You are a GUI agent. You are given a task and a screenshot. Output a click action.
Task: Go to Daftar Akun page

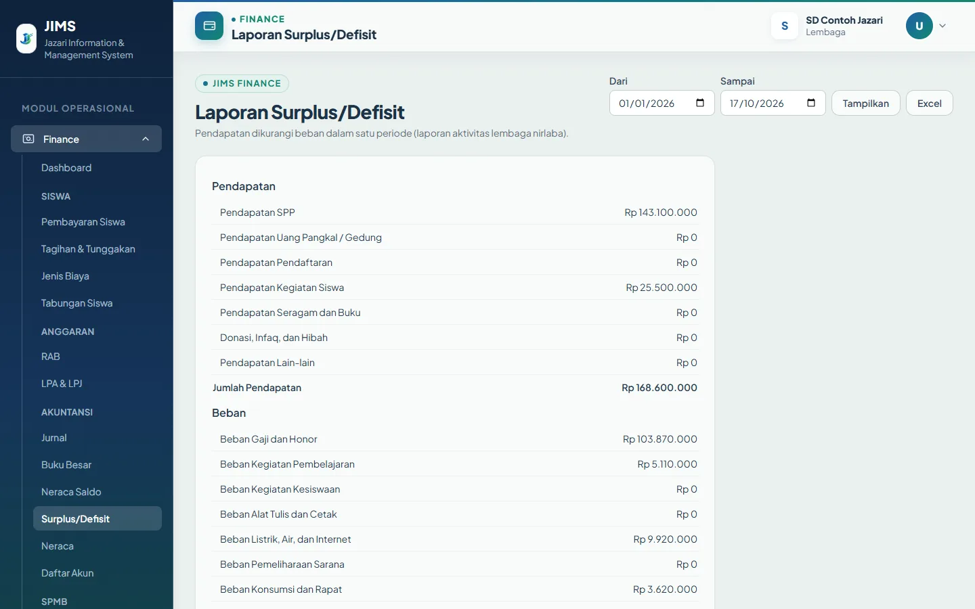[x=68, y=573]
